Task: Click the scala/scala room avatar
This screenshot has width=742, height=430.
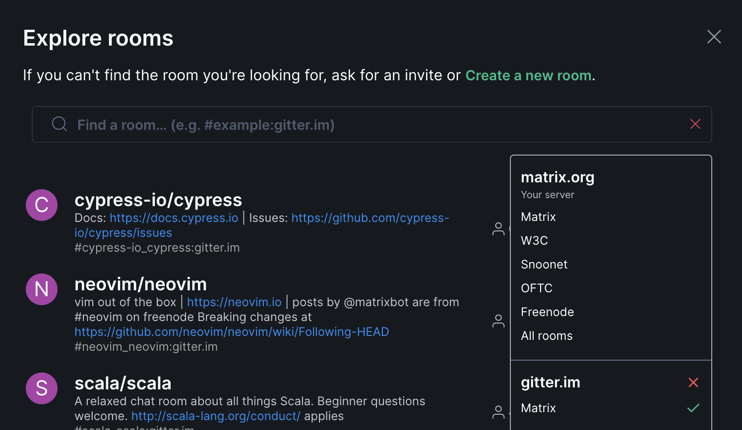Action: click(42, 388)
